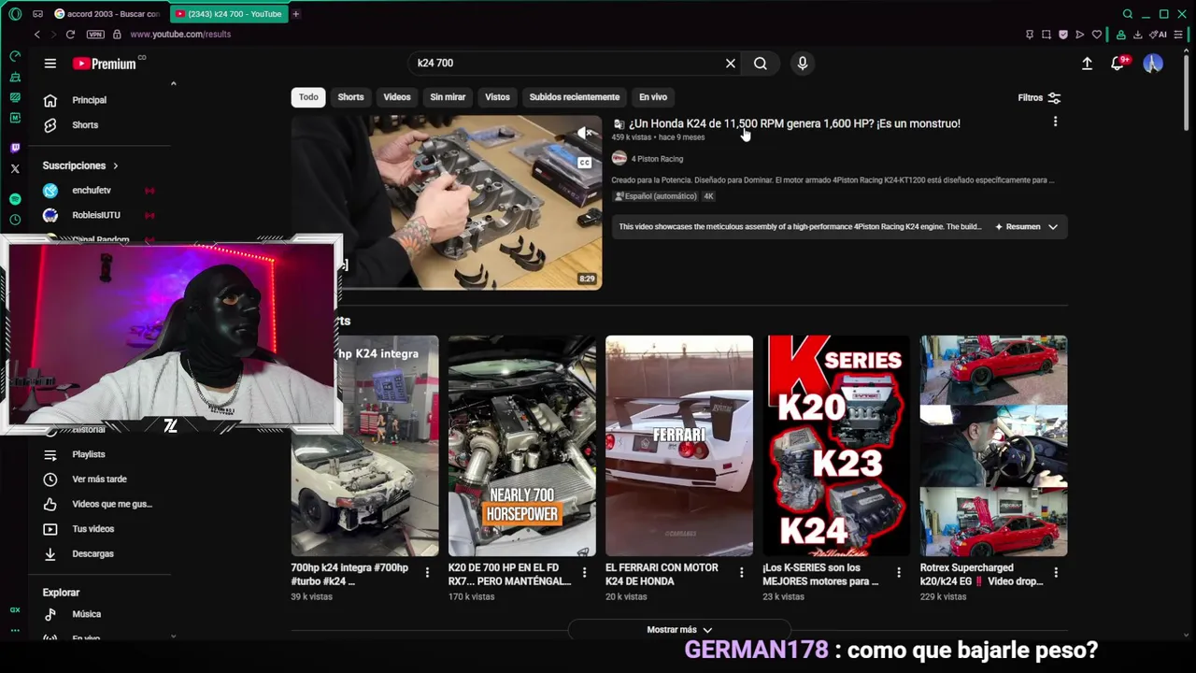The height and width of the screenshot is (673, 1196).
Task: Open options menu for the Honda K24 video
Action: pyautogui.click(x=1055, y=122)
